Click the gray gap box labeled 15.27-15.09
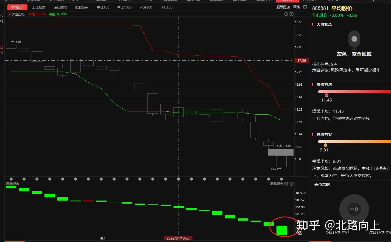The height and width of the screenshot is (242, 391). 281,152
